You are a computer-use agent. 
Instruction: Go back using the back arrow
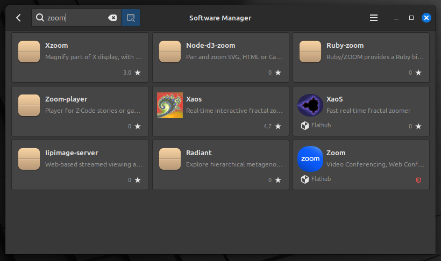point(18,18)
